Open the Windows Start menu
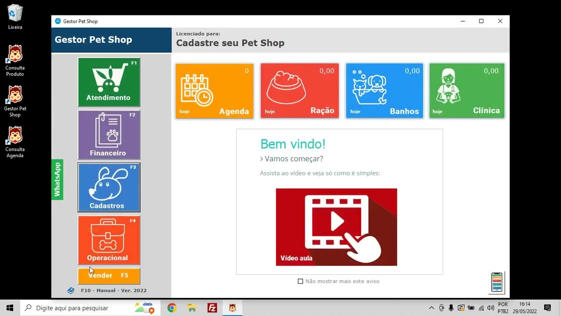The image size is (561, 316). (x=10, y=308)
